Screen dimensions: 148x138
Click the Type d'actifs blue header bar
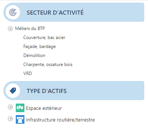point(74,90)
